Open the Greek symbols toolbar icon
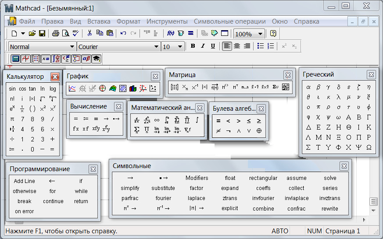The height and width of the screenshot is (239, 383). [x=86, y=59]
